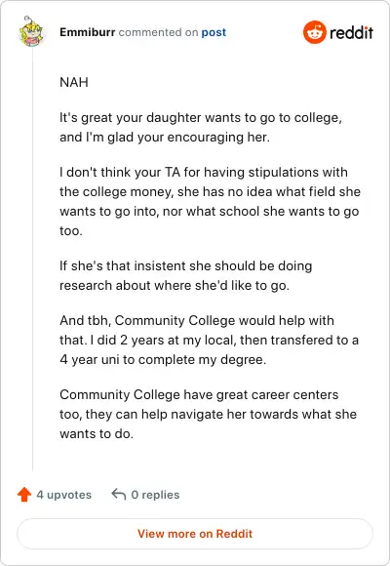This screenshot has width=390, height=566.
Task: Click Emmiburr's avatar image
Action: (x=31, y=31)
